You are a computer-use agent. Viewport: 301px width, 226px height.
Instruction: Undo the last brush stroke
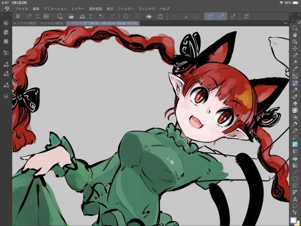point(101,16)
